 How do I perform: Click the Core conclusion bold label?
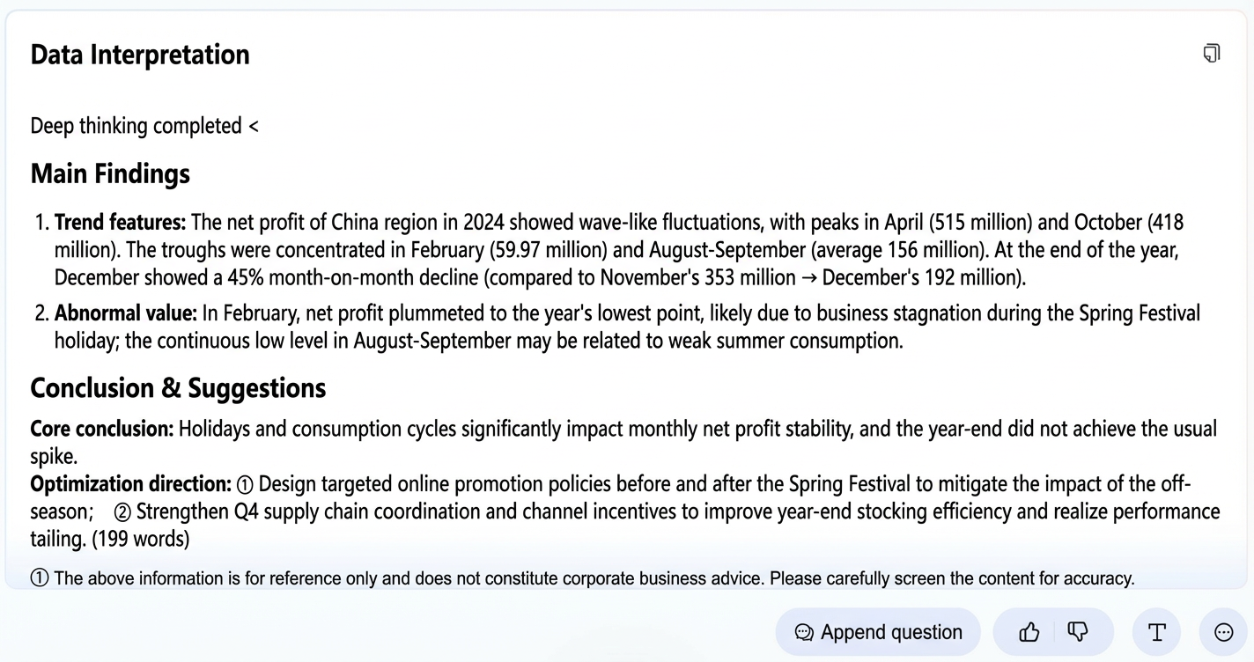coord(102,430)
